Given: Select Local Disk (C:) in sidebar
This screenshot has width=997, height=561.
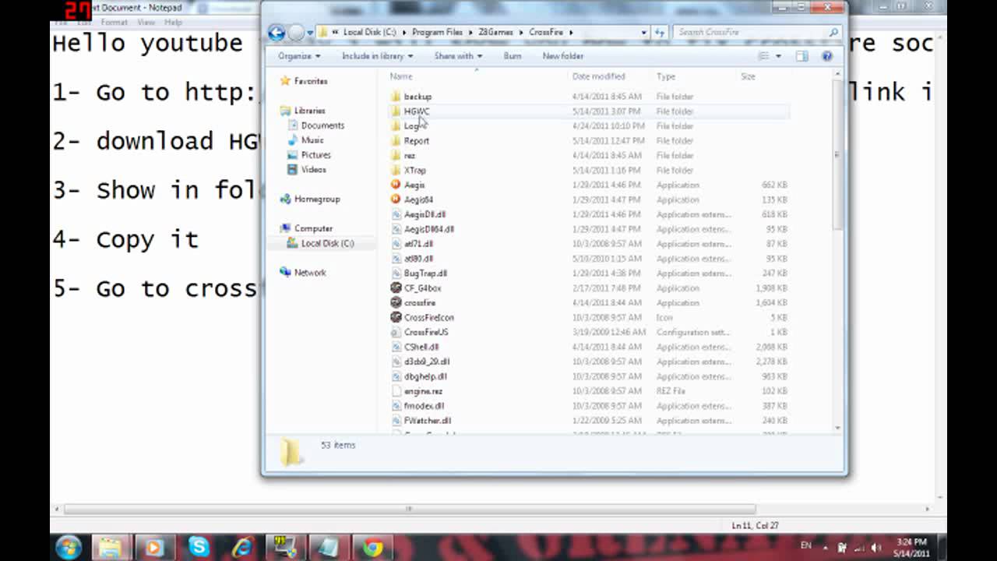Looking at the screenshot, I should pos(327,243).
